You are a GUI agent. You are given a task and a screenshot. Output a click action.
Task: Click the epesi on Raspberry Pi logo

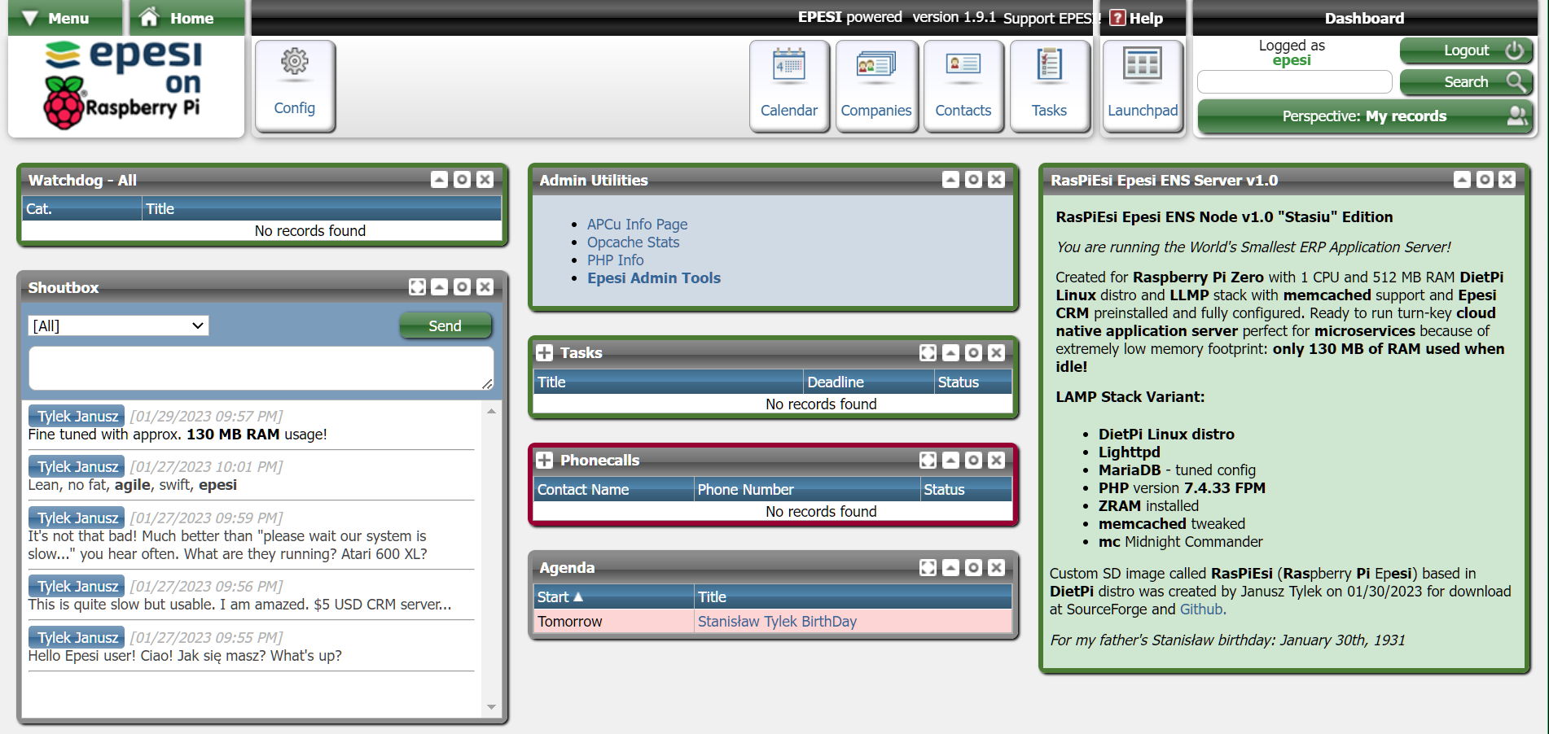point(124,85)
